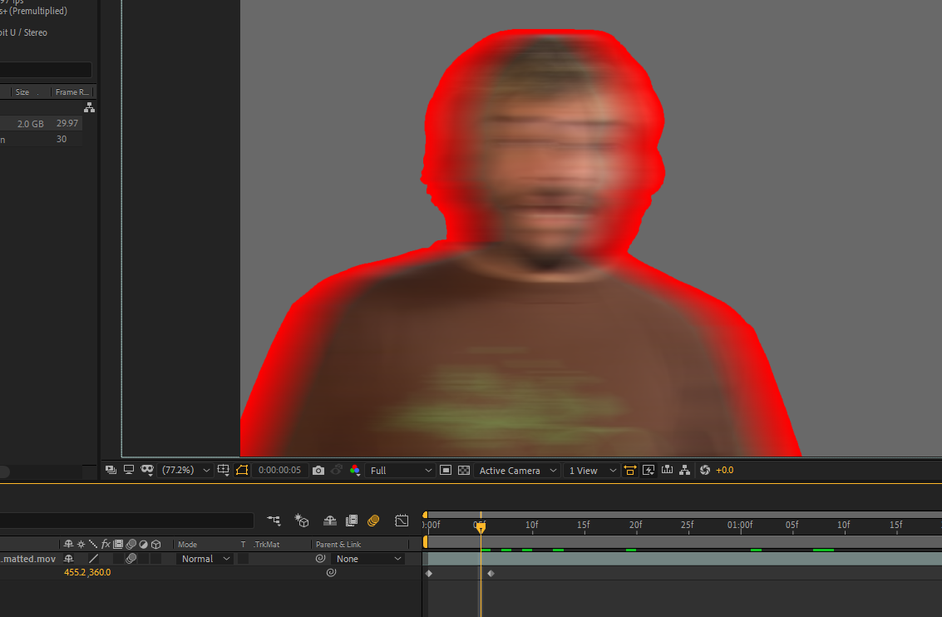942x617 pixels.
Task: Click the Draft 3D icon in timeline
Action: 302,521
